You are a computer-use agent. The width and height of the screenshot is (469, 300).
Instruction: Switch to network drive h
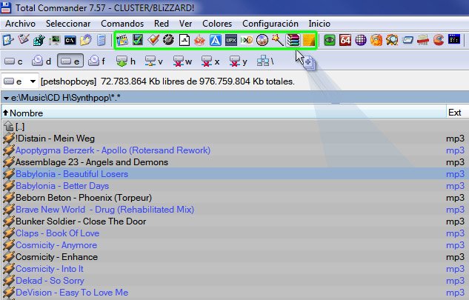pos(126,61)
